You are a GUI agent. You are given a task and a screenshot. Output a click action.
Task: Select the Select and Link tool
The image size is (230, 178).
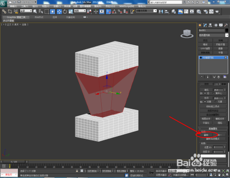(4, 12)
